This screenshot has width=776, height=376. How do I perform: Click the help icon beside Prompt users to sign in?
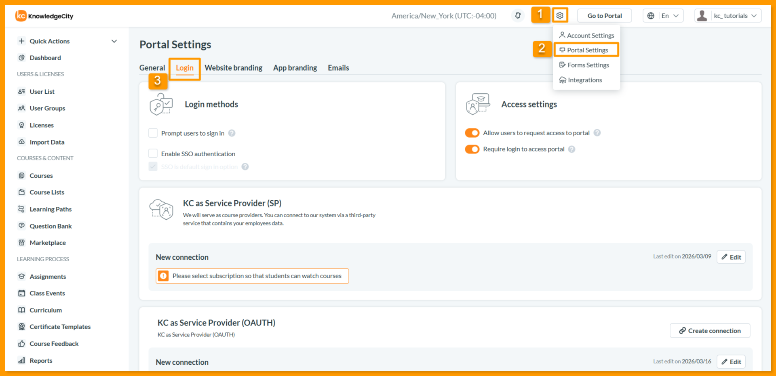pyautogui.click(x=232, y=133)
